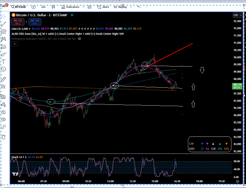246x188 pixels.
Task: Click the blue 88,144 BUY button
Action: click(x=35, y=22)
